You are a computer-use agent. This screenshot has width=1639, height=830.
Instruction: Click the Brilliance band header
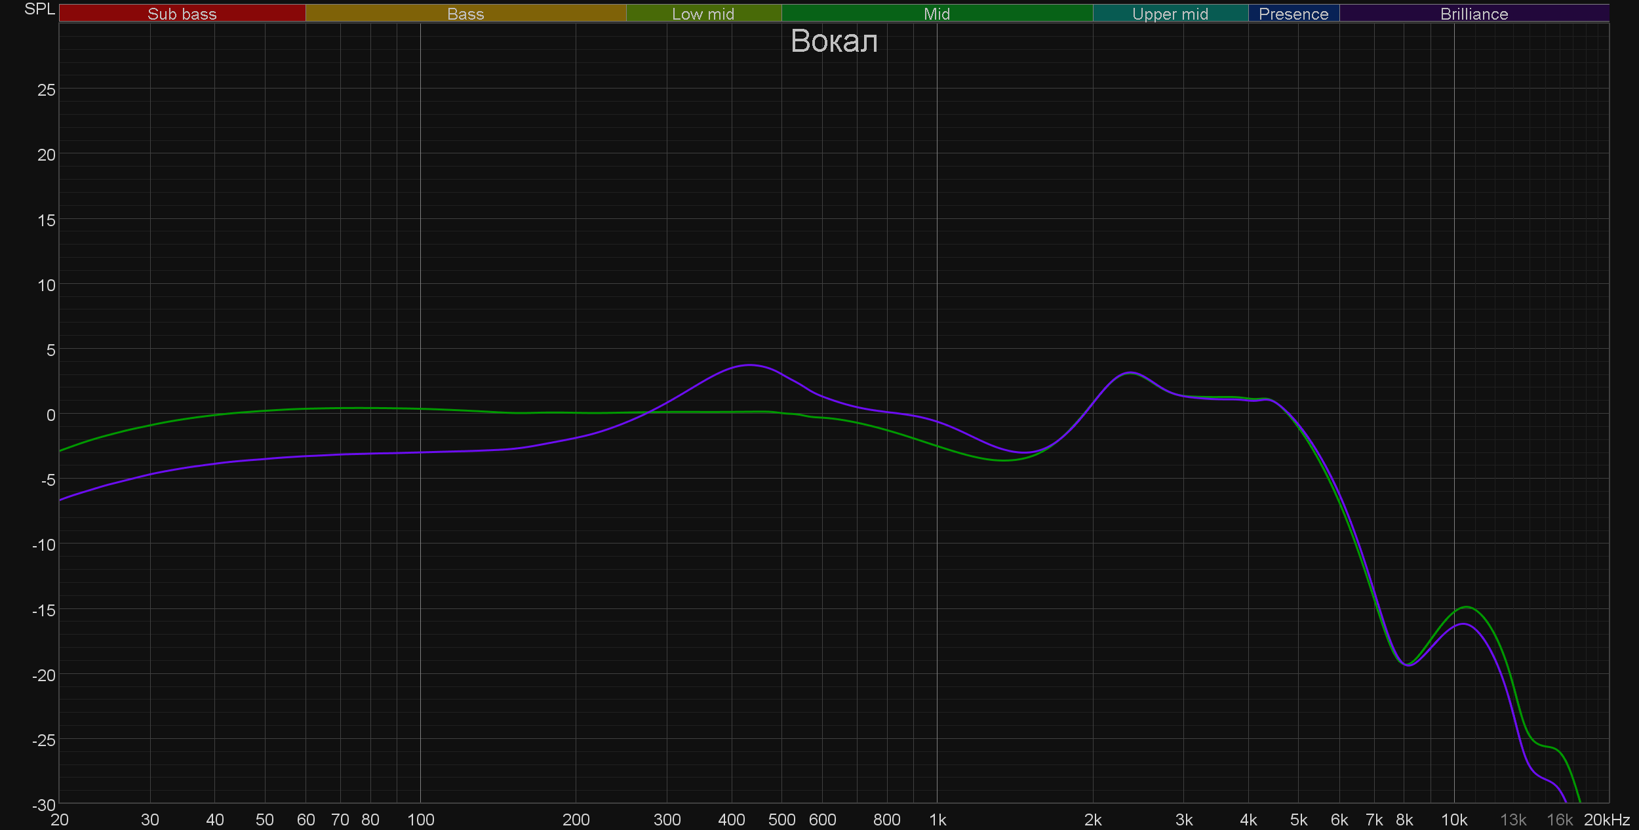pyautogui.click(x=1474, y=13)
